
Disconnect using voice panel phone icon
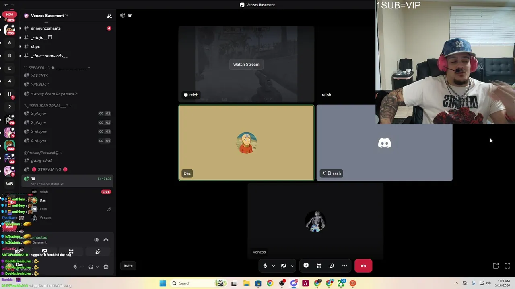tap(106, 240)
